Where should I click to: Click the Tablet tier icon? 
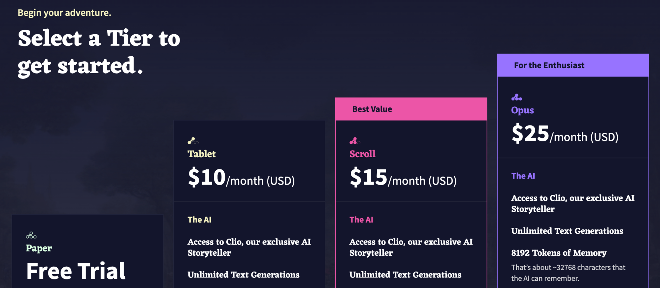[x=193, y=141]
